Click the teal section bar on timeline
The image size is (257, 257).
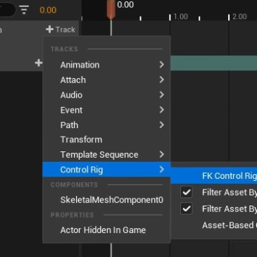coord(213,63)
